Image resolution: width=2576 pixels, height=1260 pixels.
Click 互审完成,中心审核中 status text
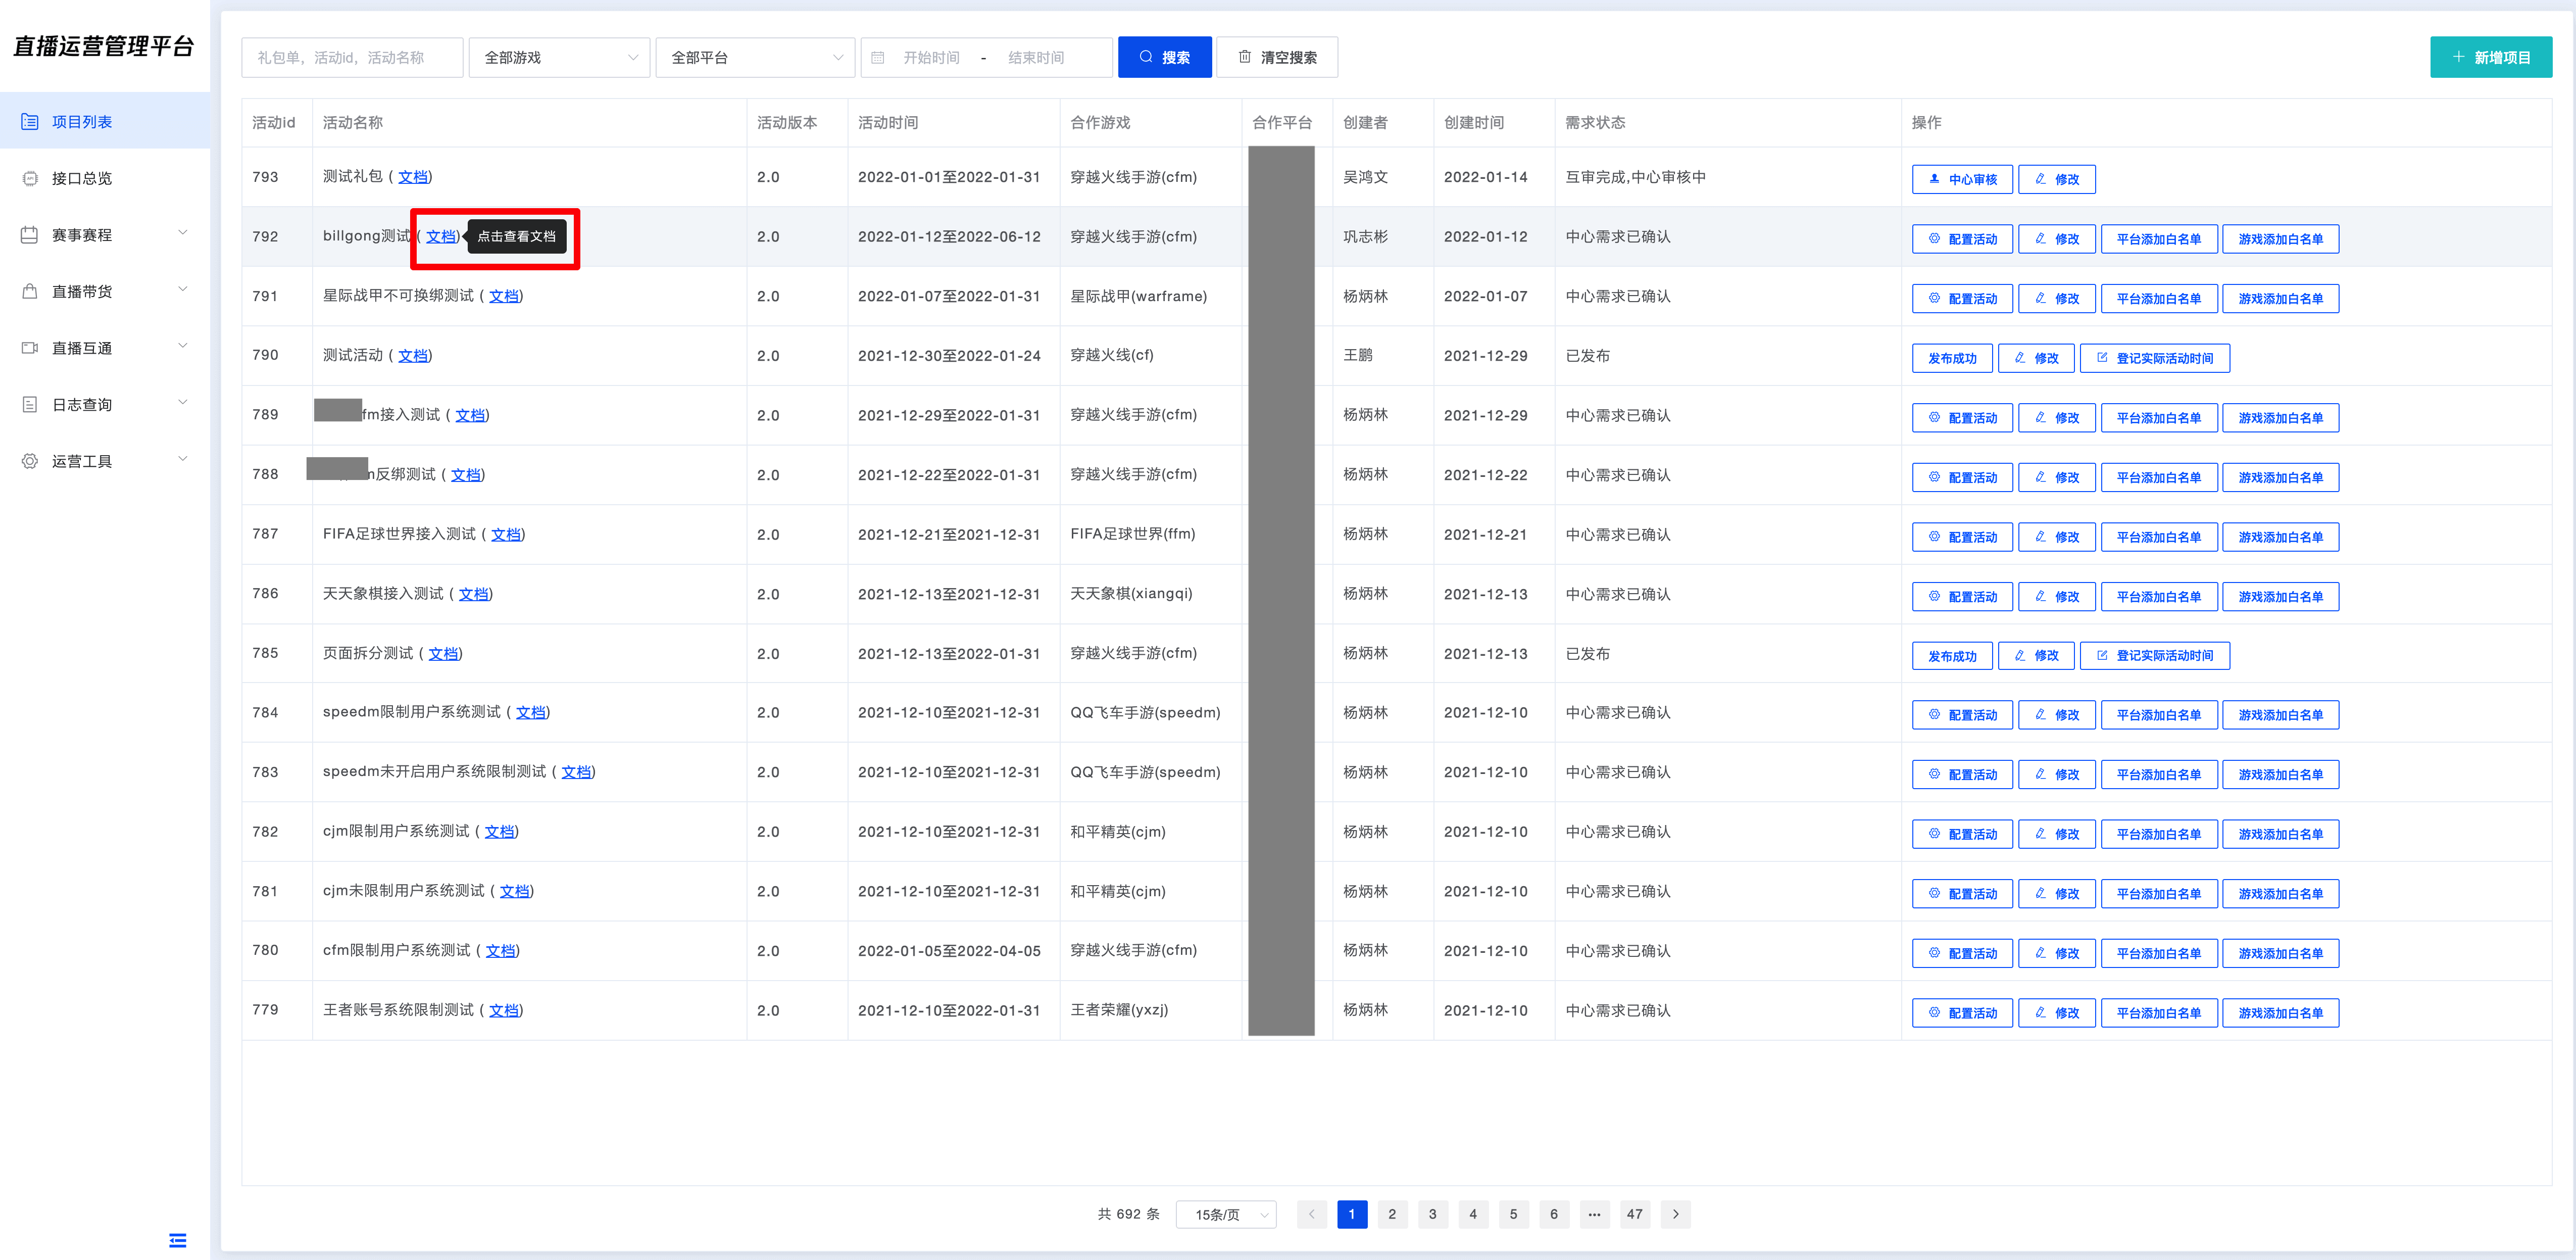click(1636, 177)
